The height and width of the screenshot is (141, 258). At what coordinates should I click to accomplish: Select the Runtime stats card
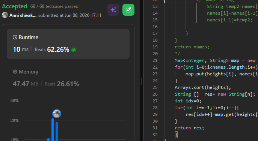(68, 44)
